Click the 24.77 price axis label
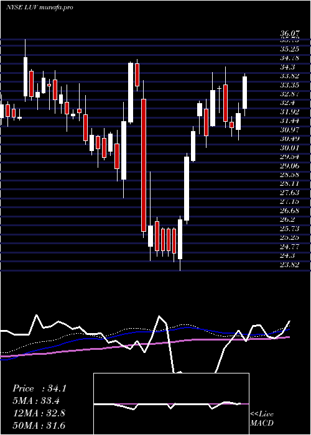Screen dimensions: 311x435 coord(290,246)
